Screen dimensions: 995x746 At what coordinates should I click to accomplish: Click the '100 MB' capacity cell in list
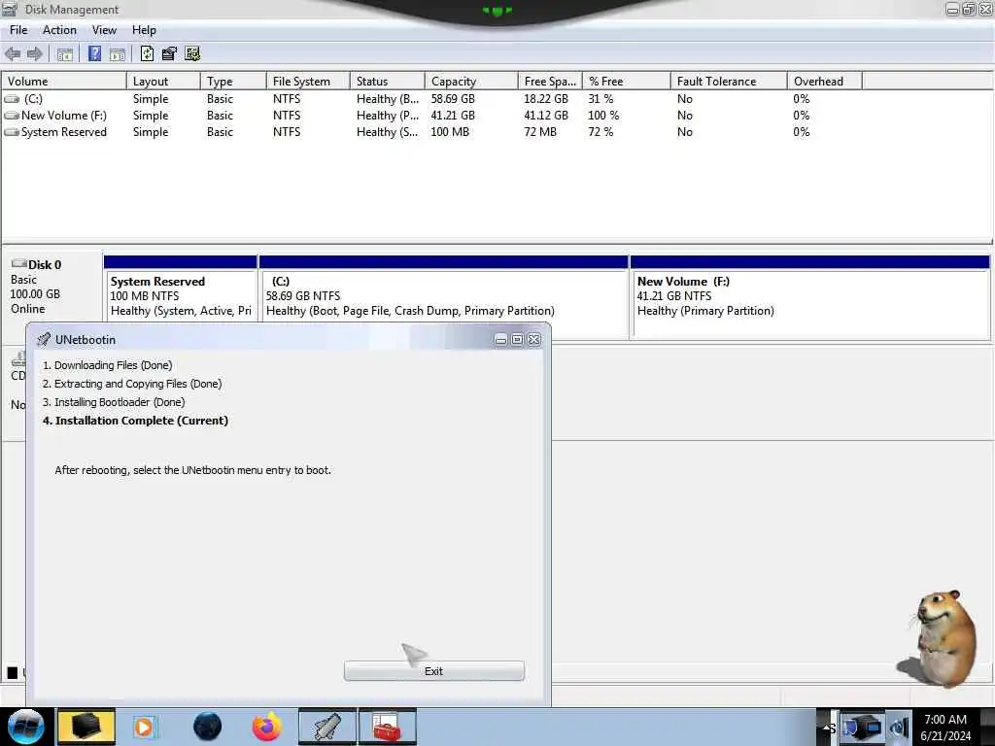450,132
